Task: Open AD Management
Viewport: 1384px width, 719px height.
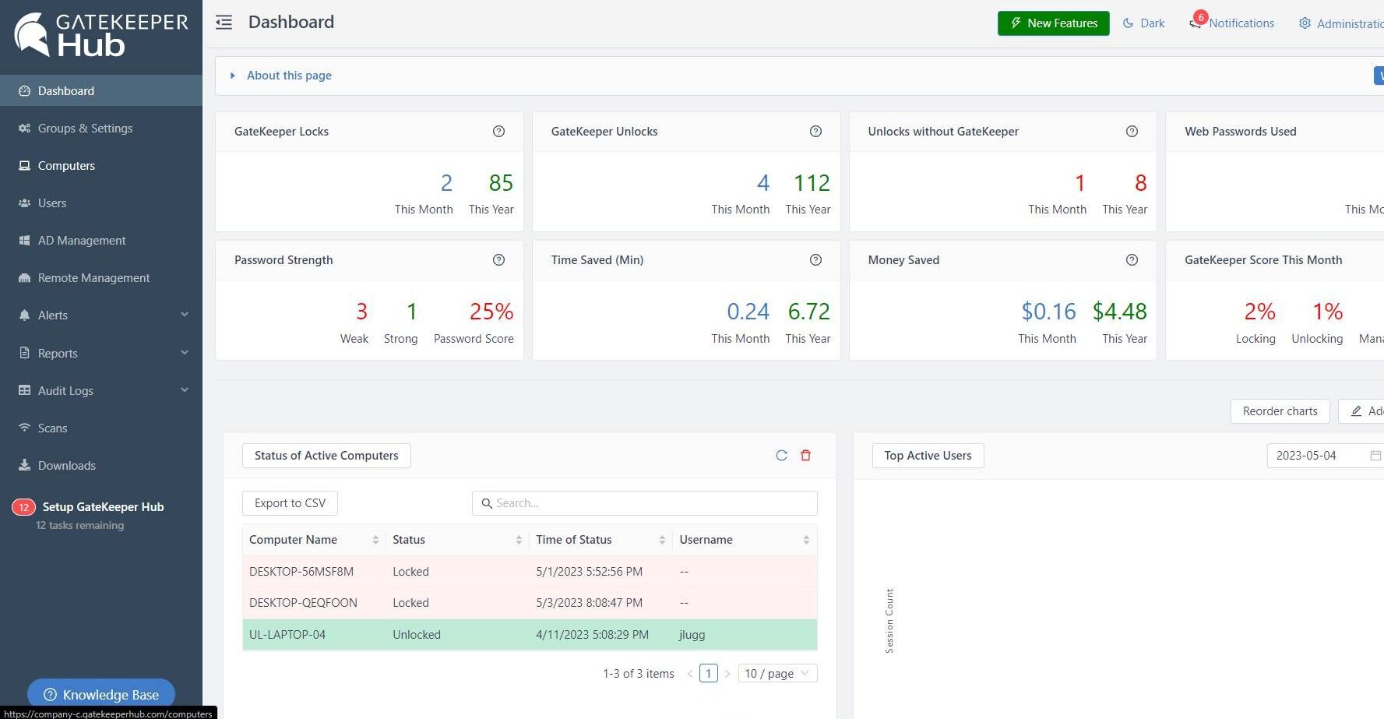Action: (101, 241)
